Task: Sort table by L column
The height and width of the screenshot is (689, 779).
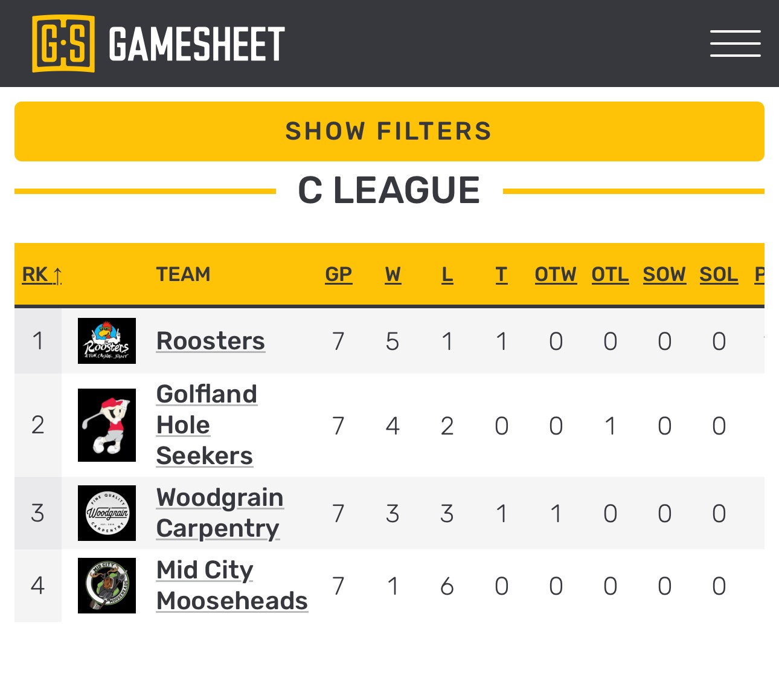Action: 447,274
